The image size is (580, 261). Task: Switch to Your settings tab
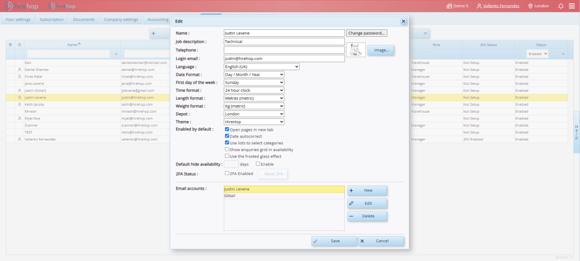18,20
